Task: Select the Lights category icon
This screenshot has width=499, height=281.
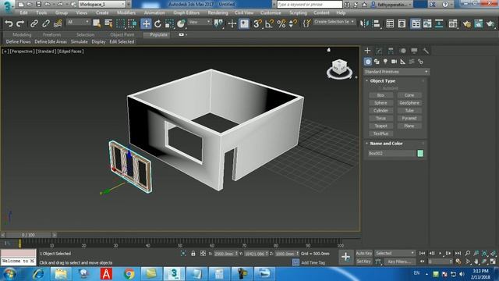Action: coord(385,62)
